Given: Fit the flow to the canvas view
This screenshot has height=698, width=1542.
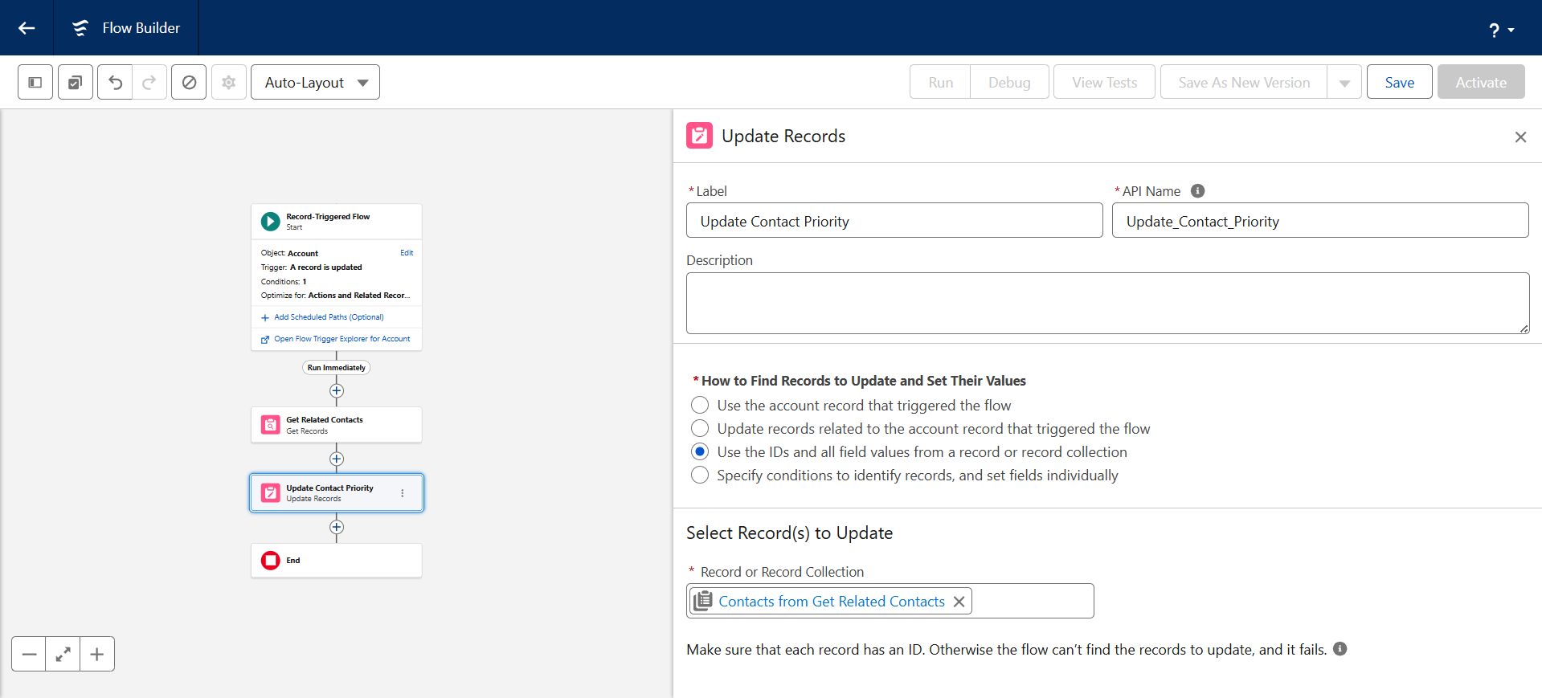Looking at the screenshot, I should point(63,654).
